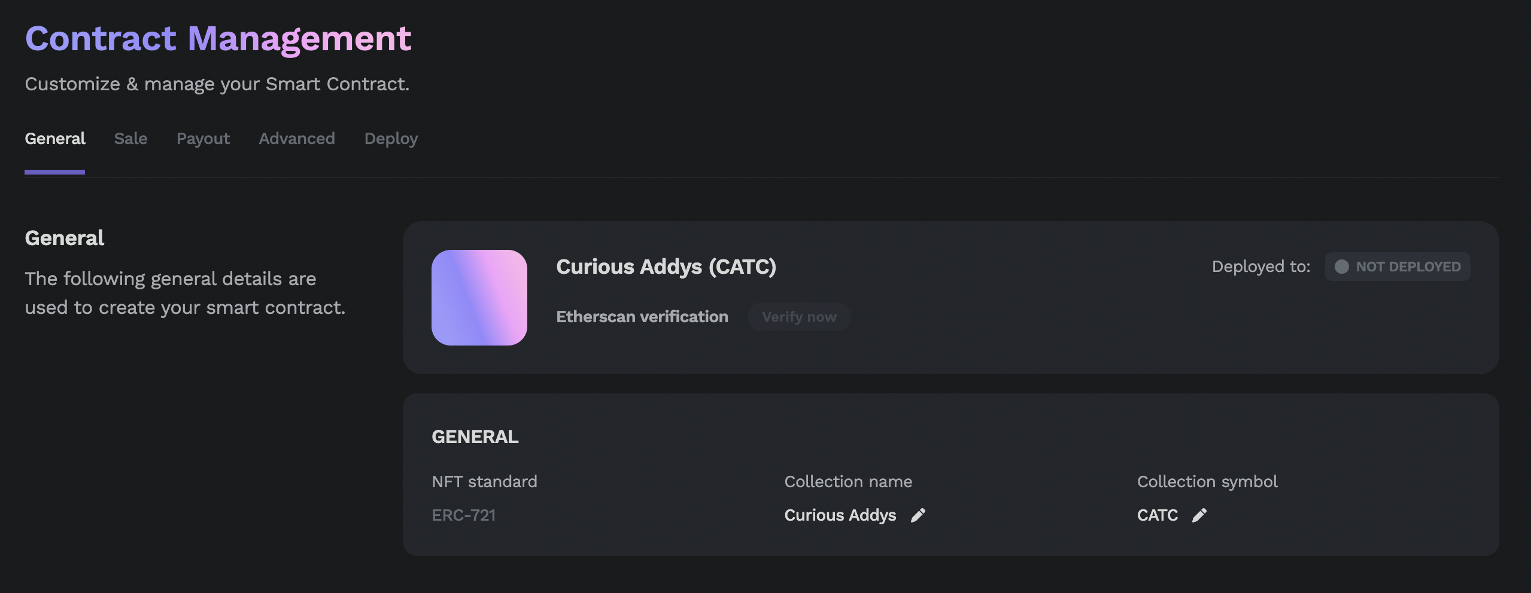Select the Deploy tab

(x=391, y=139)
